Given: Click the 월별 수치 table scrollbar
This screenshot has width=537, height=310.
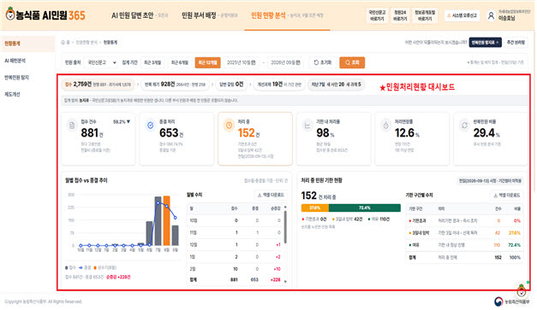Looking at the screenshot, I should tap(285, 227).
